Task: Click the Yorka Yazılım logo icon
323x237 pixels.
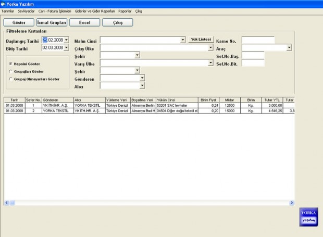Action: [x=308, y=217]
